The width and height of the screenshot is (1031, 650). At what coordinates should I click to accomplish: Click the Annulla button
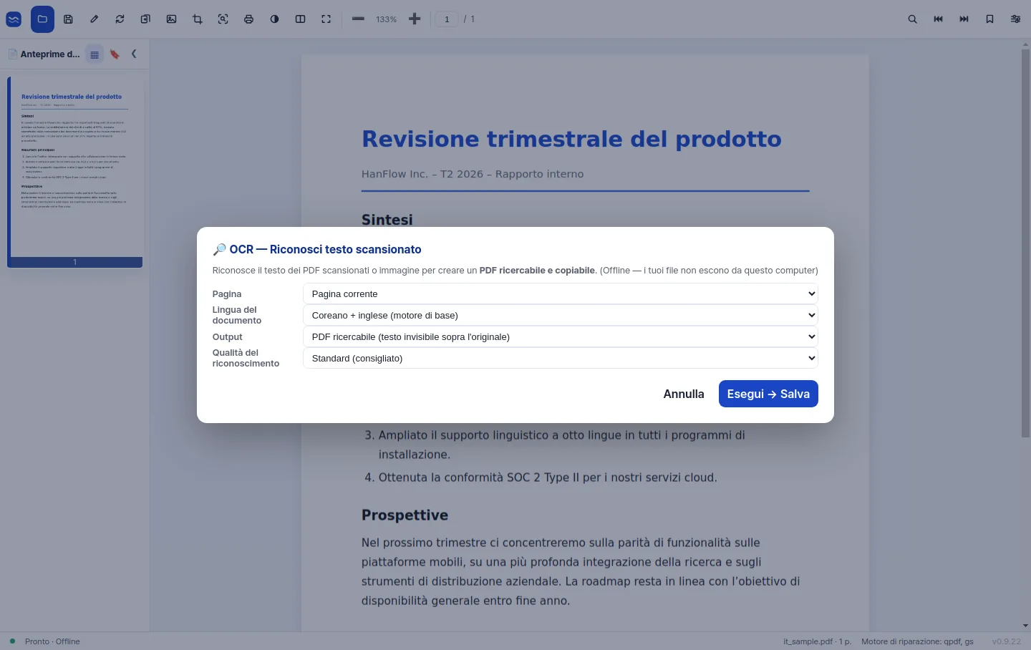[684, 394]
